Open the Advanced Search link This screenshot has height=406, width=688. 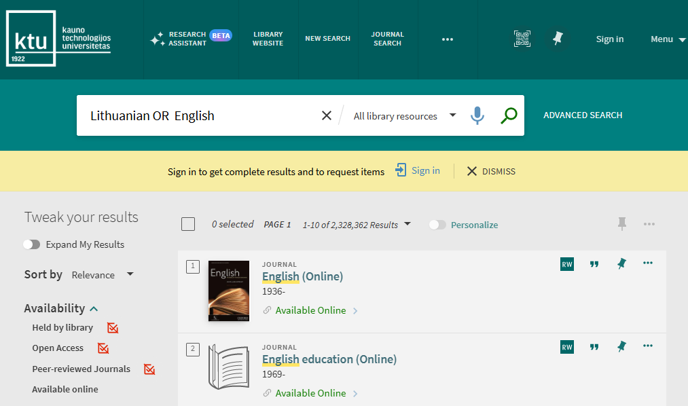click(583, 115)
